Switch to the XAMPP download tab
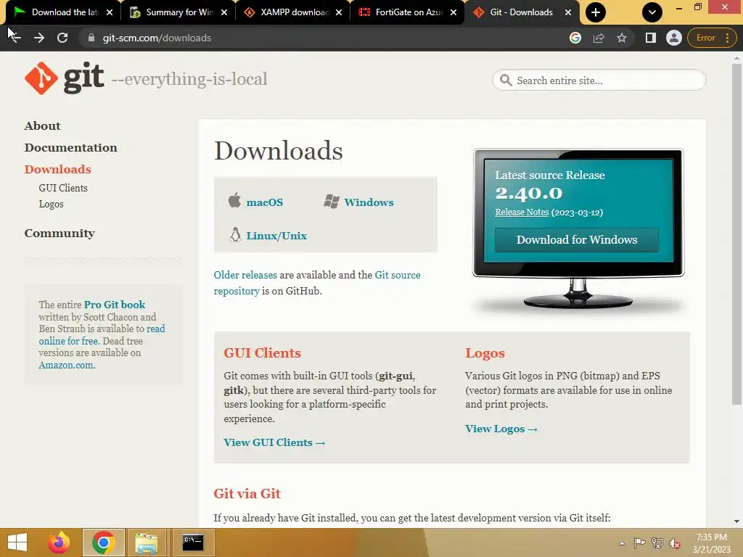 pyautogui.click(x=292, y=12)
